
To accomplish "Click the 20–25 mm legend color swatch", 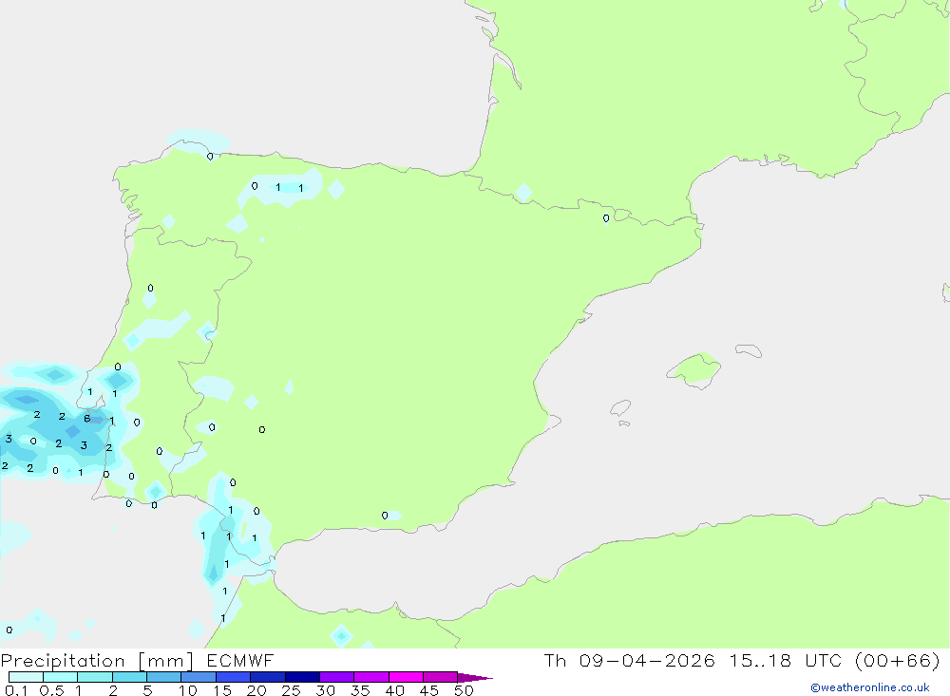I will tap(267, 677).
